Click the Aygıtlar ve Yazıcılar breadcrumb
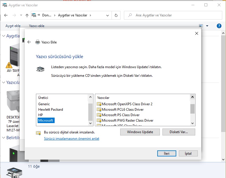The width and height of the screenshot is (226, 178). click(x=72, y=15)
